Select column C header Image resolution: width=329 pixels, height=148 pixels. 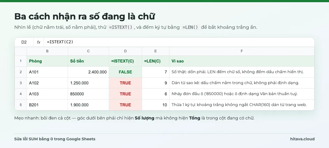89,51
